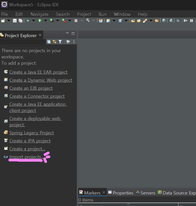Toggle Skip All Breakpoints icon

178,21
